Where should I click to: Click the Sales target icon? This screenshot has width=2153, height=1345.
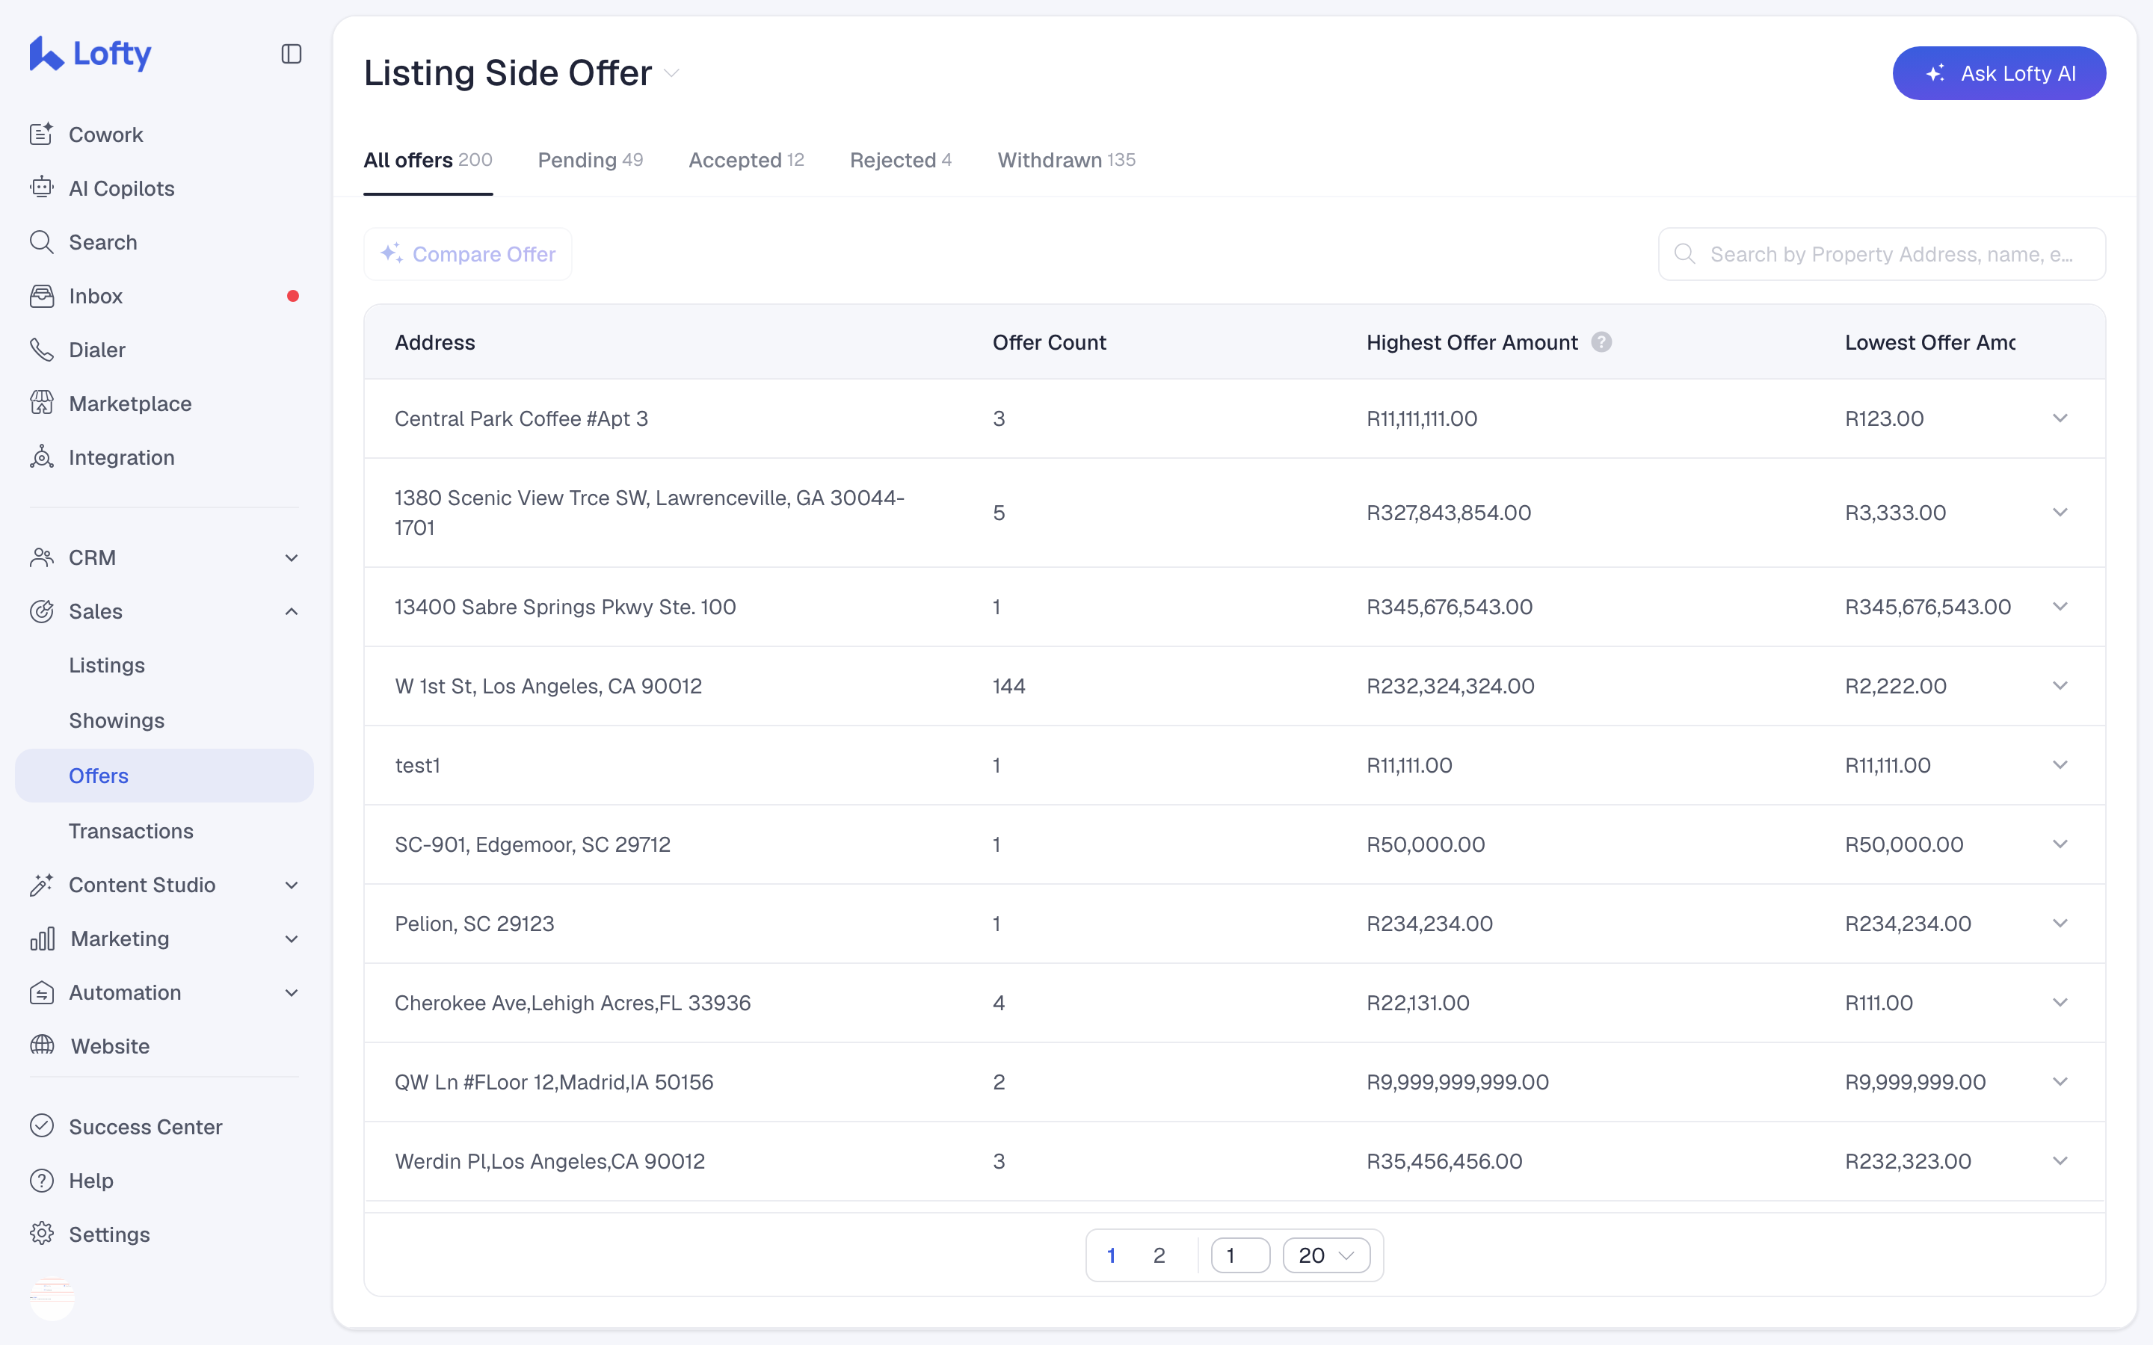(x=42, y=611)
